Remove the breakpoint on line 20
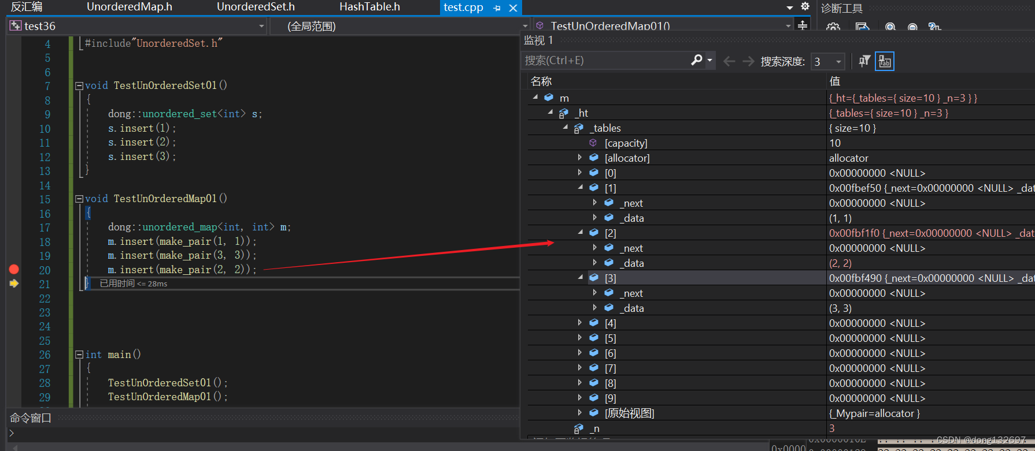Viewport: 1035px width, 451px height. (x=14, y=269)
